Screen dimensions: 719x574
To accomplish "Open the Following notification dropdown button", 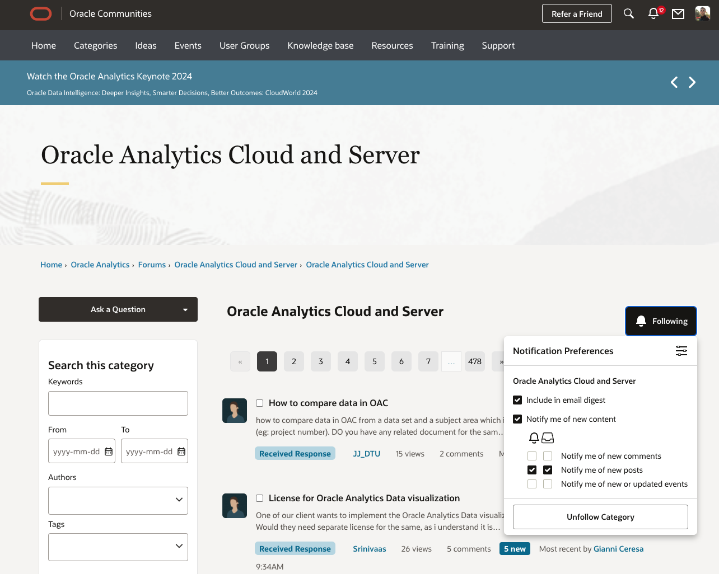I will (661, 321).
